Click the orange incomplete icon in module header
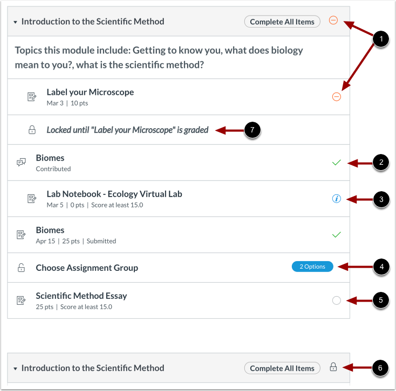This screenshot has width=396, height=391. pos(333,21)
